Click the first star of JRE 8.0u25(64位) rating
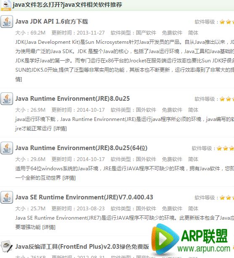This screenshot has height=258, width=234. point(219,148)
